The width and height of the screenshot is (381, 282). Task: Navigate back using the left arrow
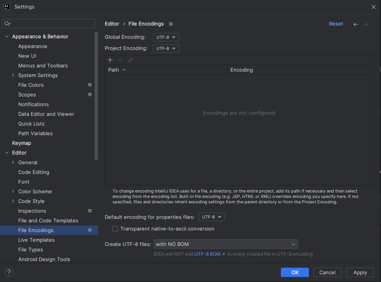(x=356, y=24)
